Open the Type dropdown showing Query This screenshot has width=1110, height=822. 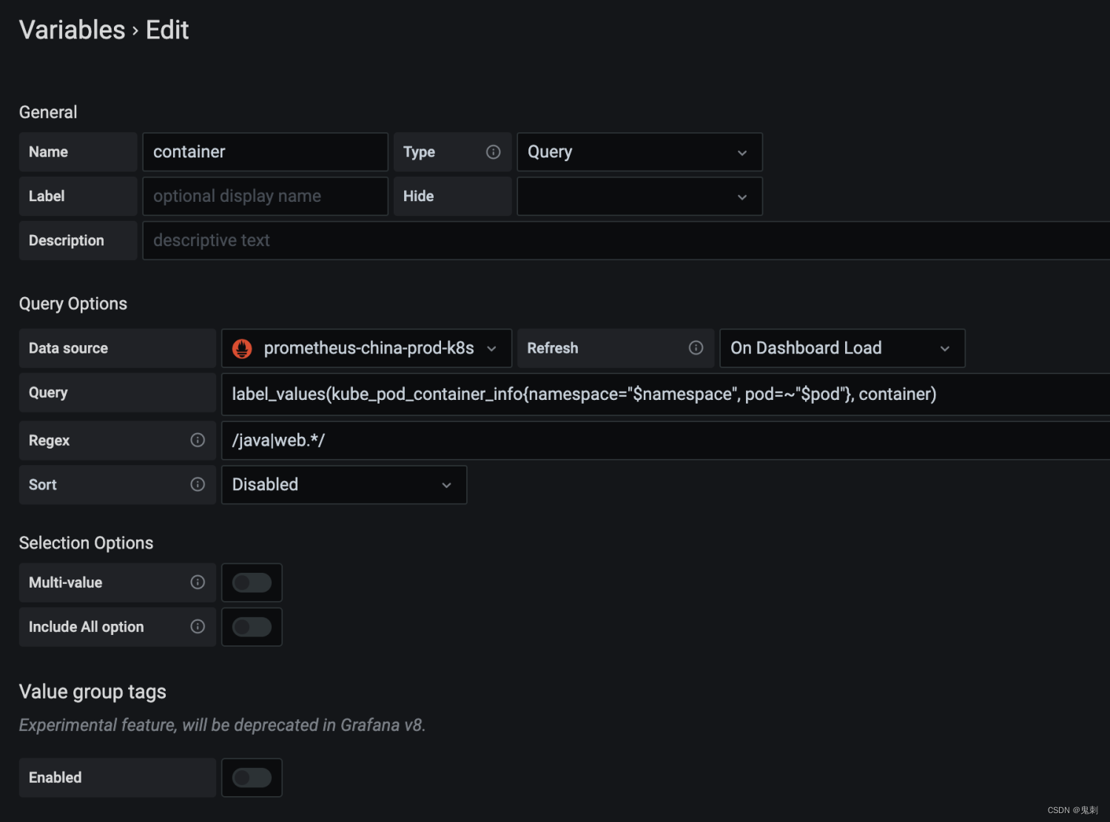(x=639, y=152)
